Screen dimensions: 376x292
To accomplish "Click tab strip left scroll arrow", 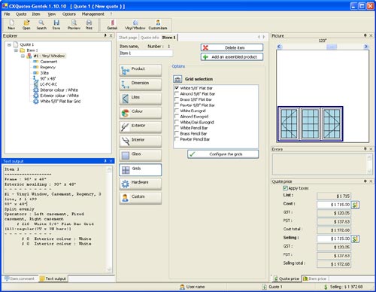I will click(x=259, y=37).
